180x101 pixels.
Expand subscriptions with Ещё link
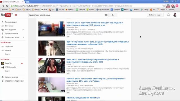[7, 71]
